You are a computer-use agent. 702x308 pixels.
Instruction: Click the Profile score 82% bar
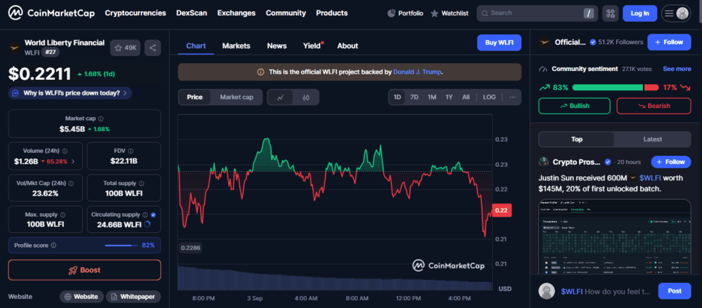coord(121,246)
